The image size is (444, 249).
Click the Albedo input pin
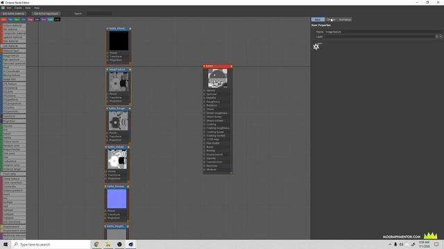click(204, 91)
